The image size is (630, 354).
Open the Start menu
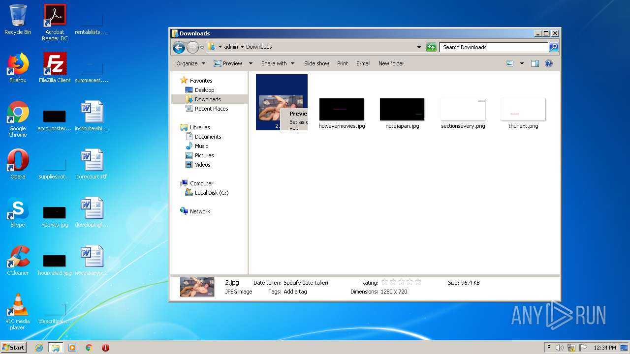tap(13, 347)
